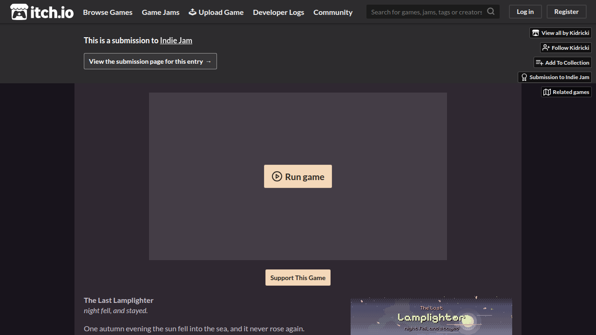Add the game to a collection

pyautogui.click(x=562, y=63)
